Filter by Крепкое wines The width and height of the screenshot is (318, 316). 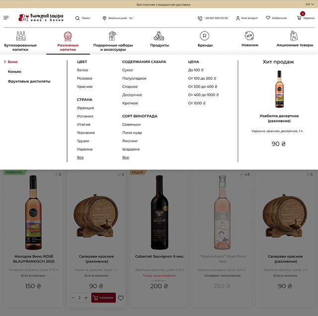[x=130, y=103]
